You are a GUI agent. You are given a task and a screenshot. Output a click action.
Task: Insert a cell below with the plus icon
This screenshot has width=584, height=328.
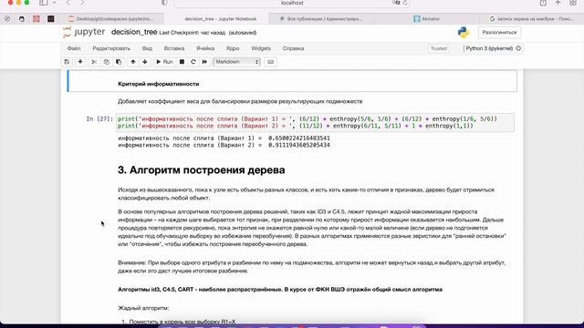(x=80, y=62)
